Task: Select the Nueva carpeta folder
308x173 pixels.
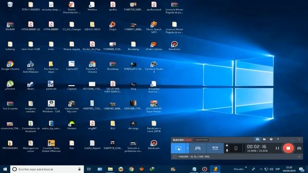Action: (72, 46)
